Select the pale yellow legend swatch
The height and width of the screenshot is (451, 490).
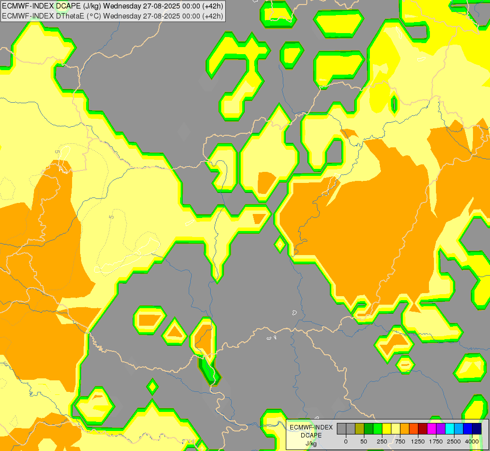click(x=395, y=428)
